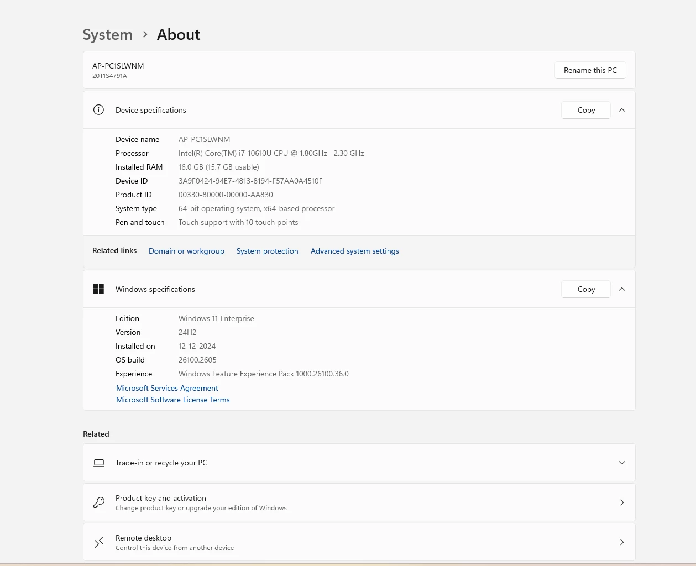Click model number 20T1S4791A under PC name
Viewport: 696px width, 566px height.
click(x=109, y=76)
